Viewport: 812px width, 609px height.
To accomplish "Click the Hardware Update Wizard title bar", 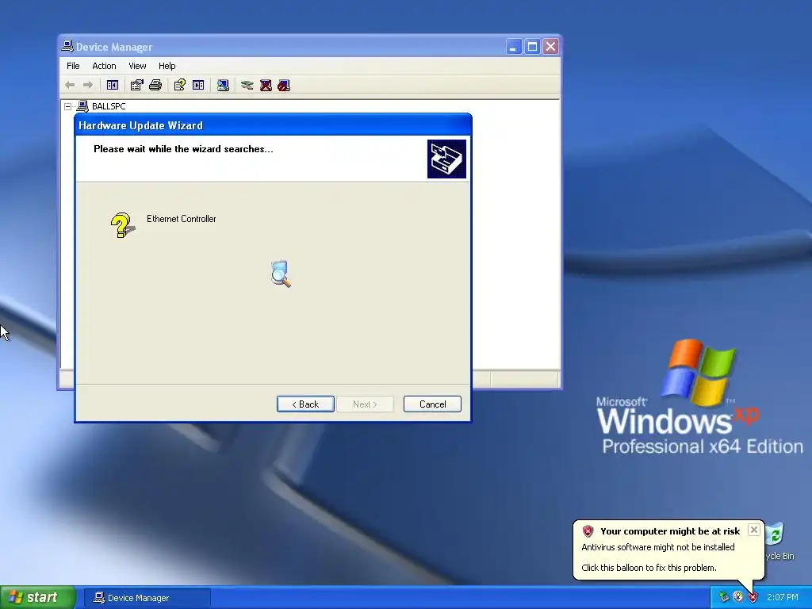I will point(273,125).
